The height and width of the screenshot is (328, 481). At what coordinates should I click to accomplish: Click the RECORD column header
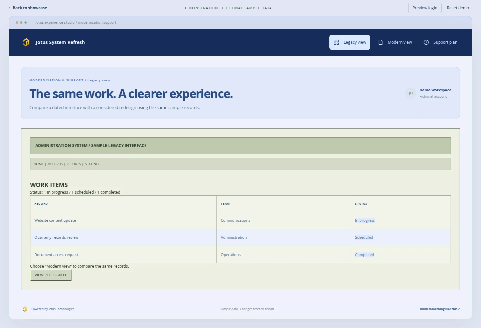tap(123, 204)
